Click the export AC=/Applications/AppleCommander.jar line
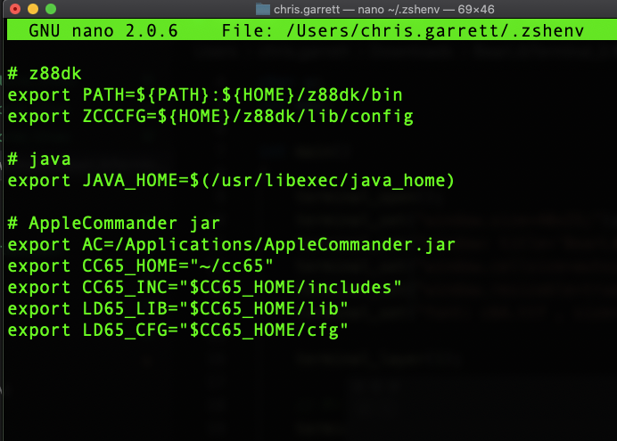 pos(232,245)
